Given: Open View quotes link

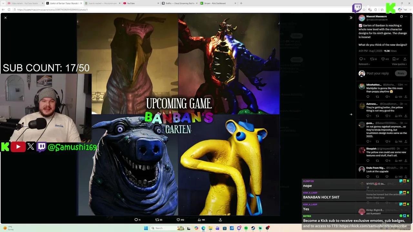Looking at the screenshot, I should [399, 64].
